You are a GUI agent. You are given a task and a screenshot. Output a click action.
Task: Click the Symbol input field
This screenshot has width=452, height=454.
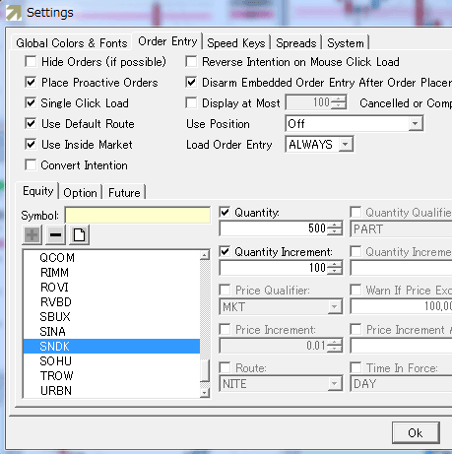pyautogui.click(x=138, y=215)
